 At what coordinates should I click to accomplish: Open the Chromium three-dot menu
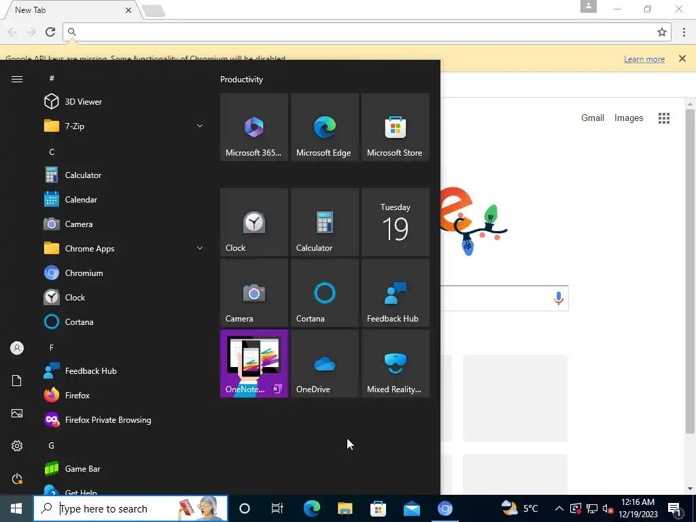[x=684, y=32]
